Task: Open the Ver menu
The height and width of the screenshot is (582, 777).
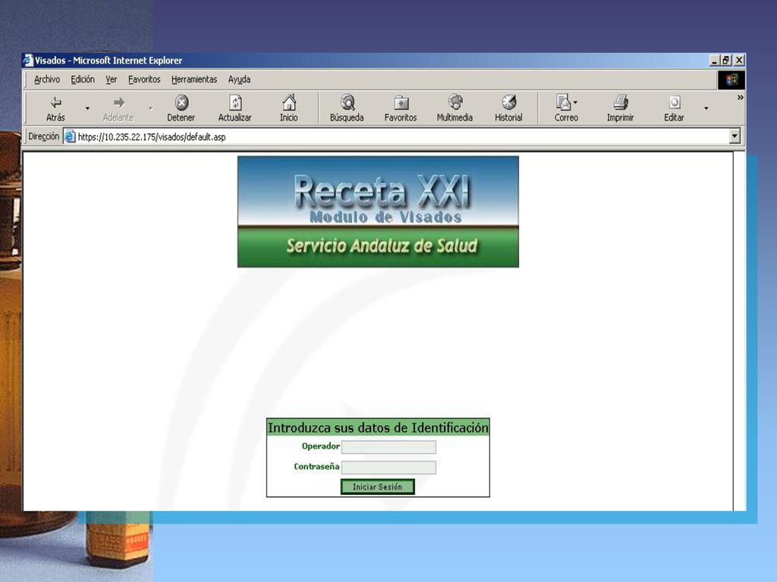Action: coord(111,79)
